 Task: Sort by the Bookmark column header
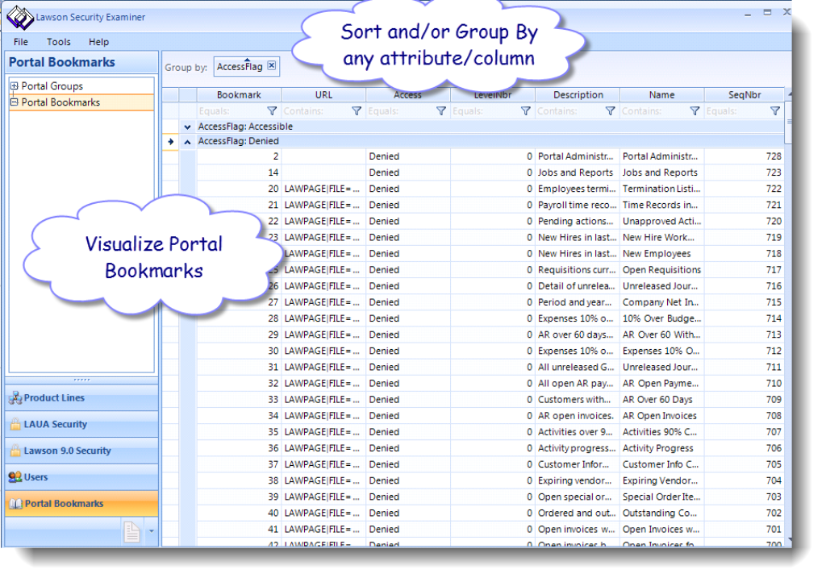click(239, 95)
